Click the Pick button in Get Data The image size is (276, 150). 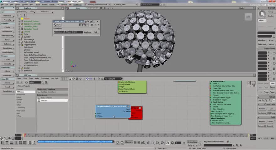tap(95, 32)
